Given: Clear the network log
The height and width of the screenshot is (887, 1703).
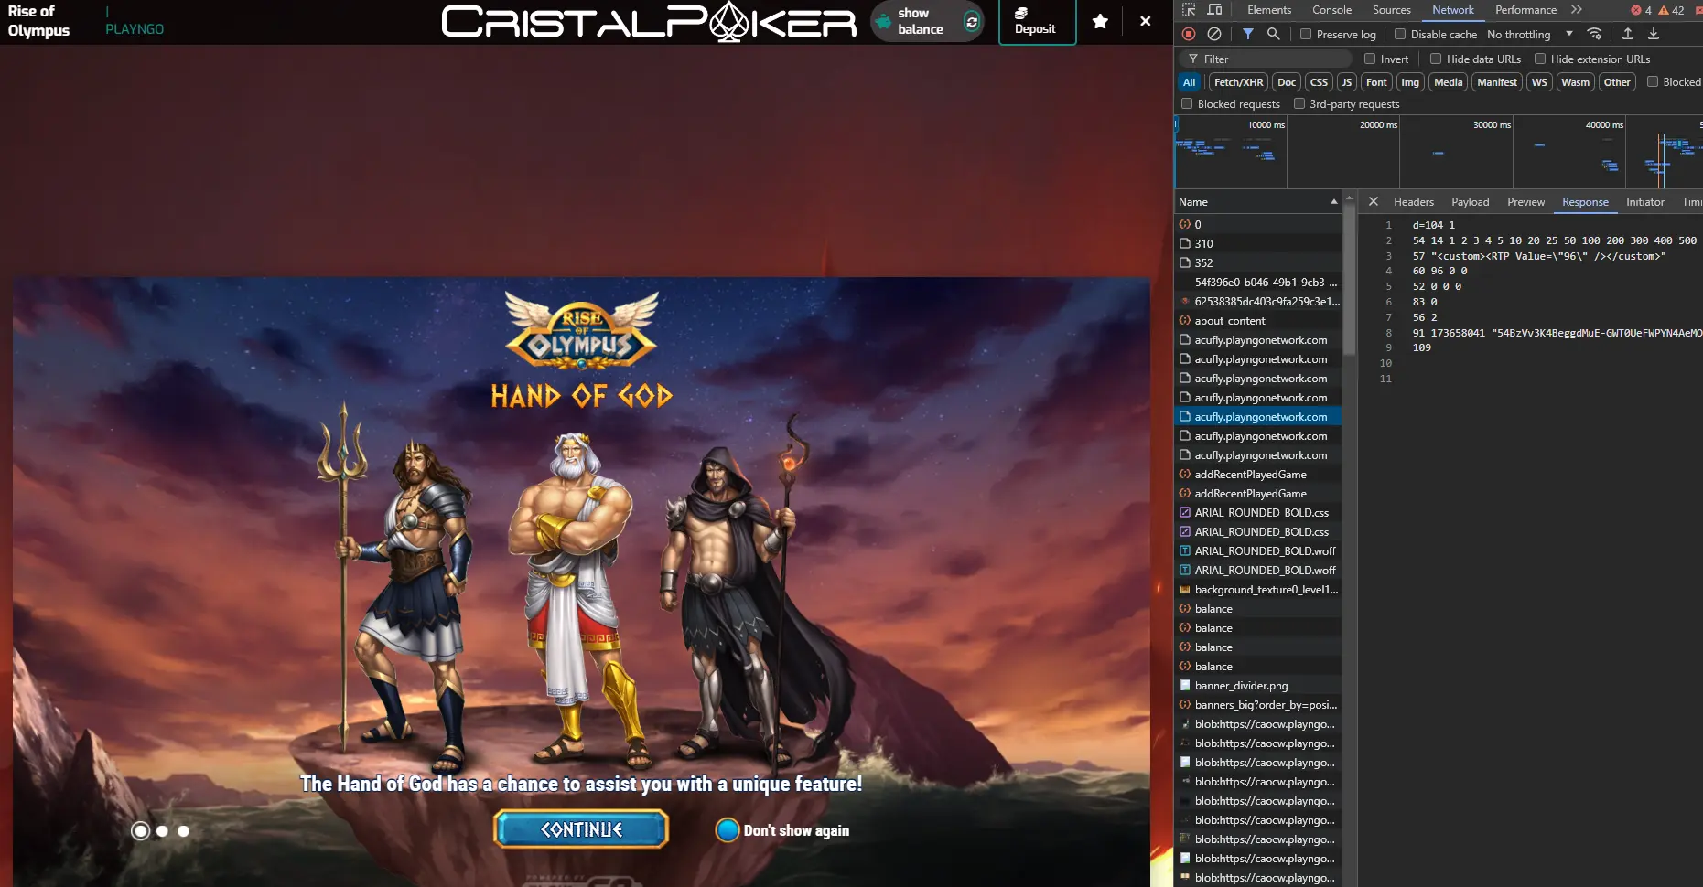Looking at the screenshot, I should pos(1214,34).
